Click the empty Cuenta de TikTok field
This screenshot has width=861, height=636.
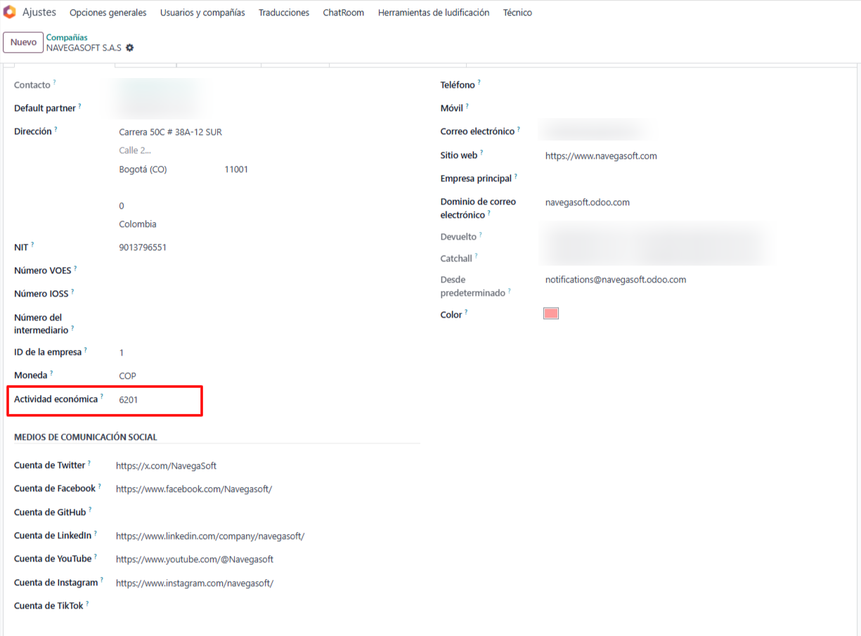click(267, 606)
